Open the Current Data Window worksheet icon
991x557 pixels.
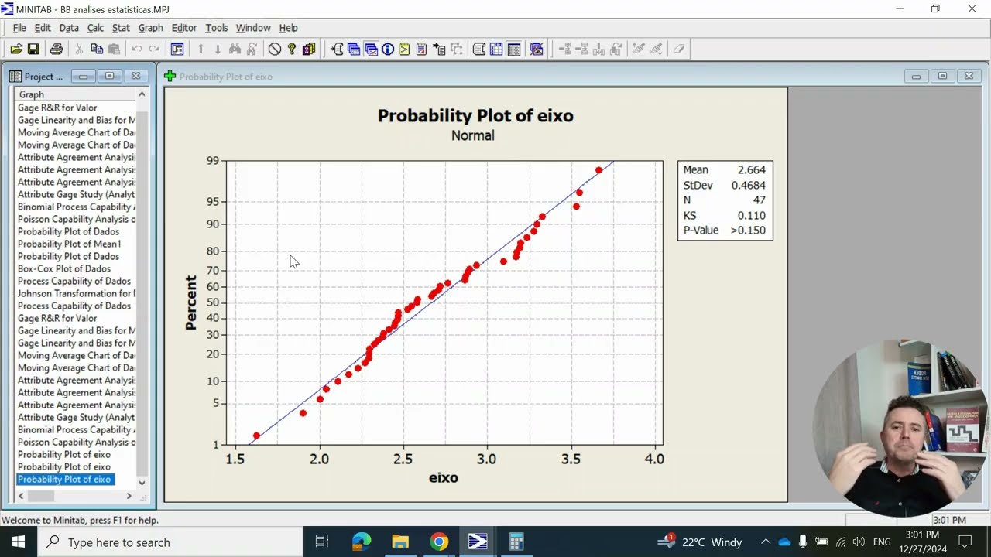click(x=496, y=49)
